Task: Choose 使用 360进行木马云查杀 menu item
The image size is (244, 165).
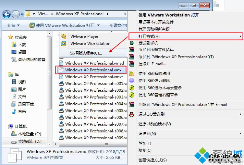Action: [x=186, y=88]
